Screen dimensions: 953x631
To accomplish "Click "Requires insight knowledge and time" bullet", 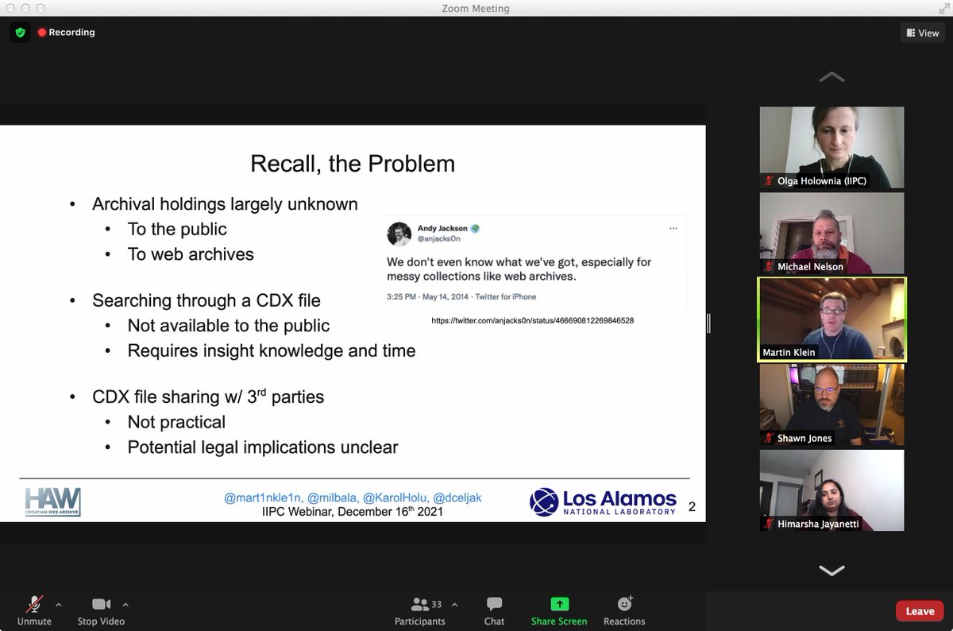I will (x=272, y=350).
